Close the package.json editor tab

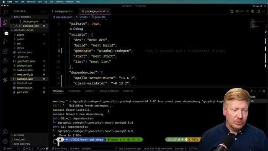click(108, 11)
